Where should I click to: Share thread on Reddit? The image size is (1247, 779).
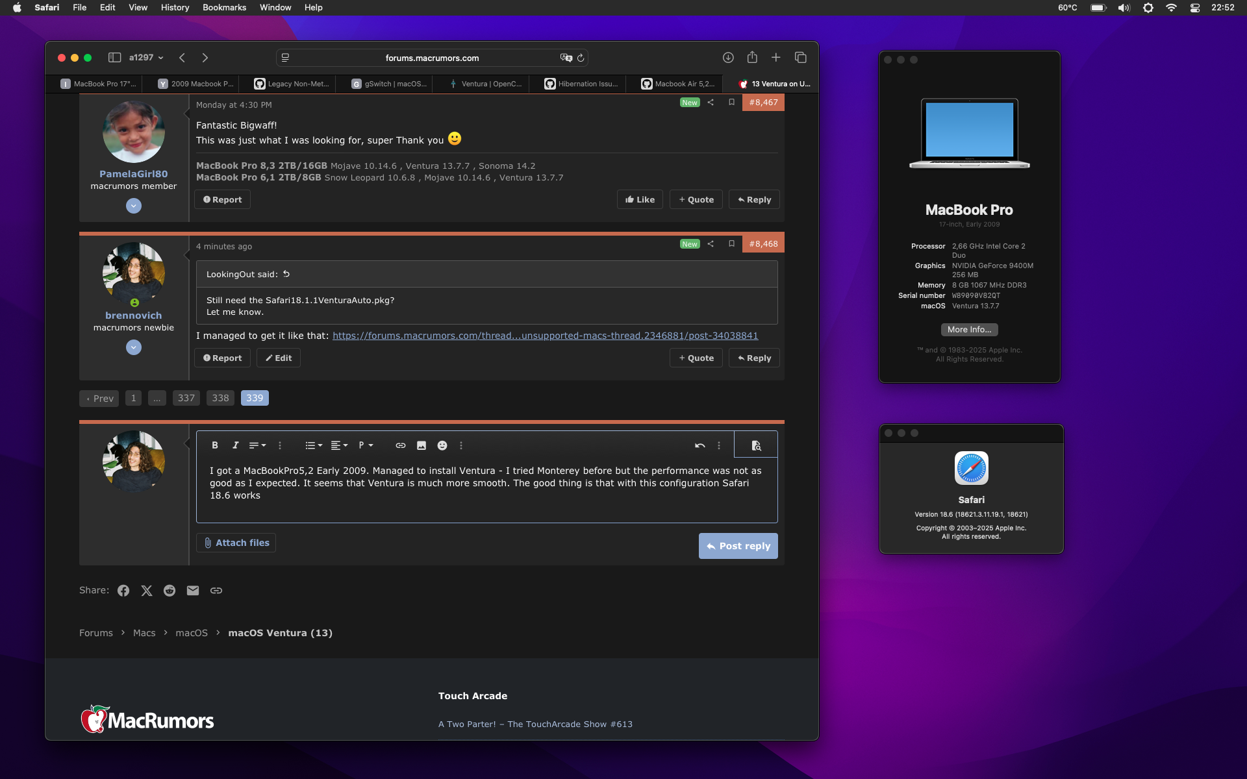170,590
